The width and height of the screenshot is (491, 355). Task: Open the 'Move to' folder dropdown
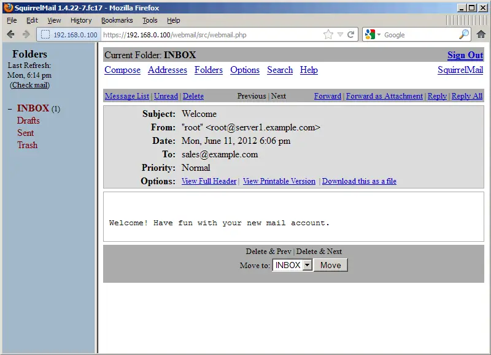[x=307, y=265]
